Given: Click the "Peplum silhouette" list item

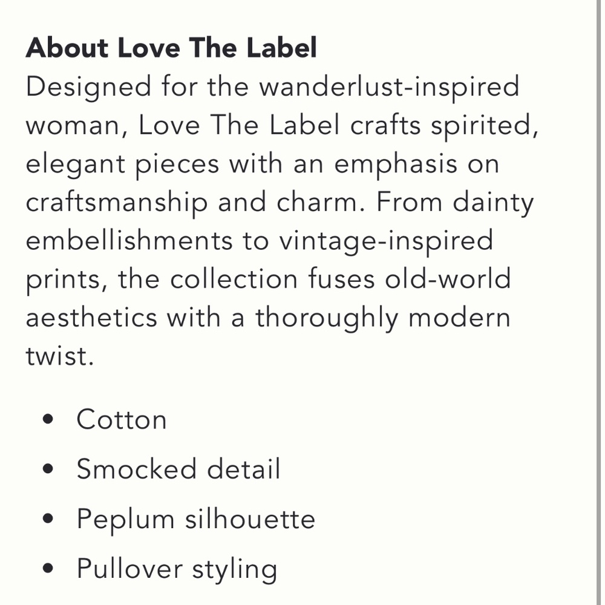Looking at the screenshot, I should tap(195, 520).
